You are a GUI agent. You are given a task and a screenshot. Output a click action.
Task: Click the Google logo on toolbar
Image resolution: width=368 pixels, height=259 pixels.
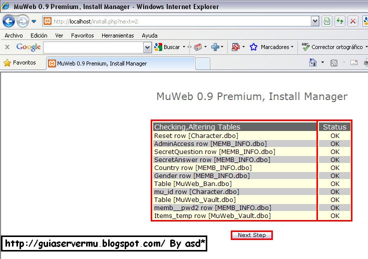29,47
